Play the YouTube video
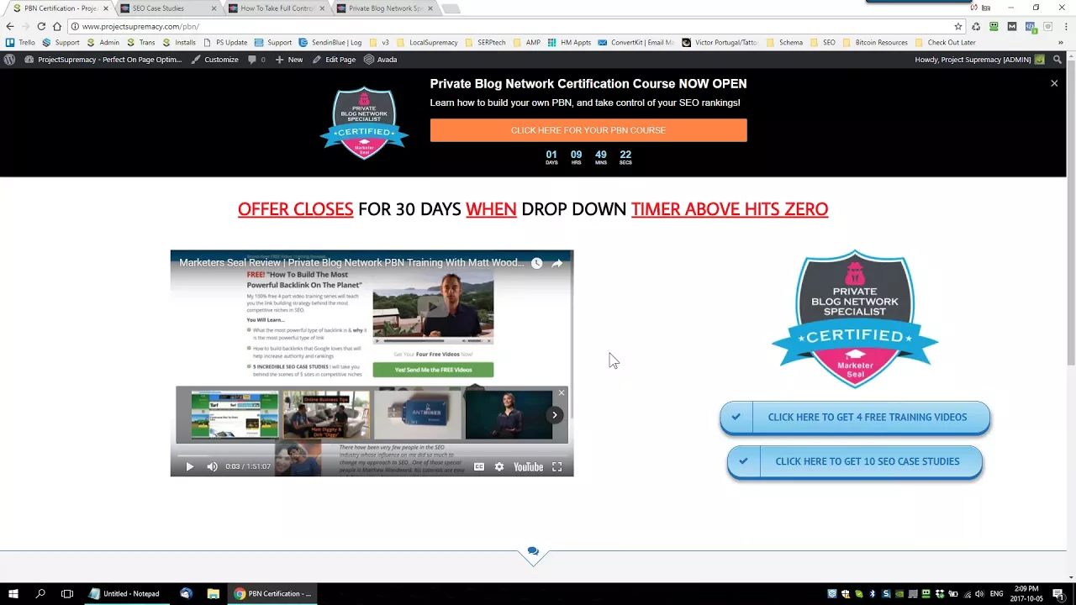Image resolution: width=1076 pixels, height=605 pixels. tap(189, 467)
